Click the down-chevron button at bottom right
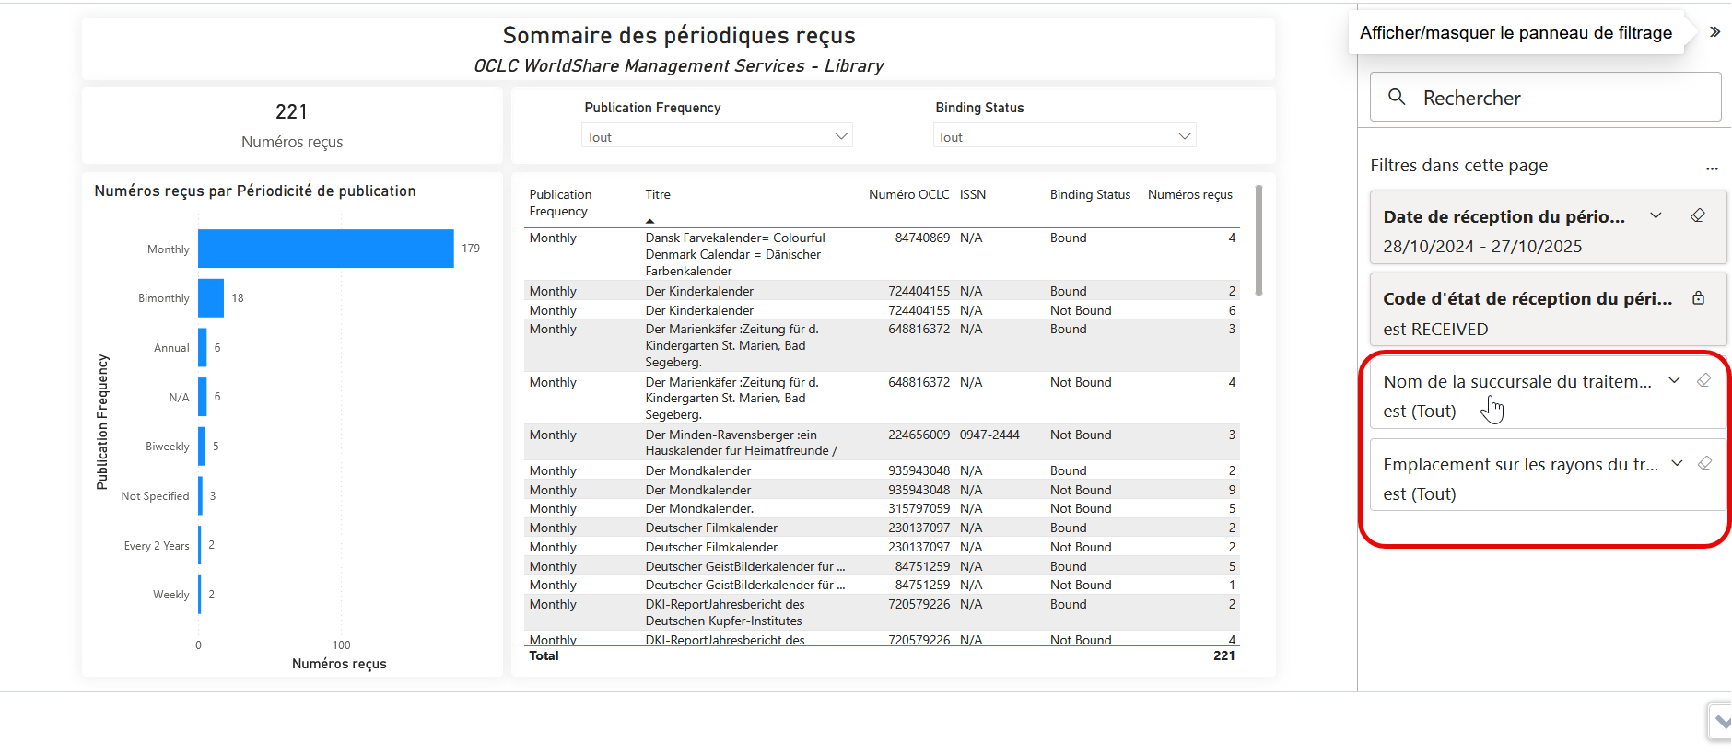Image resolution: width=1732 pixels, height=754 pixels. 1721,723
